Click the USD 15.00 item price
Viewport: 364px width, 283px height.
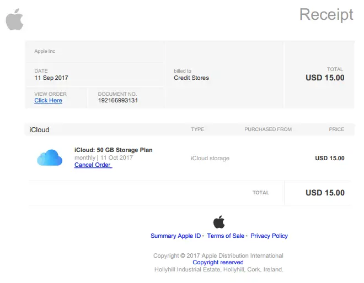[330, 159]
